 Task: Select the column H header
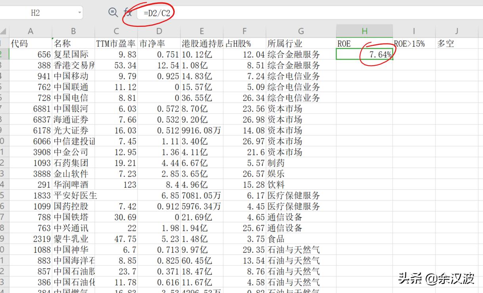click(x=365, y=30)
